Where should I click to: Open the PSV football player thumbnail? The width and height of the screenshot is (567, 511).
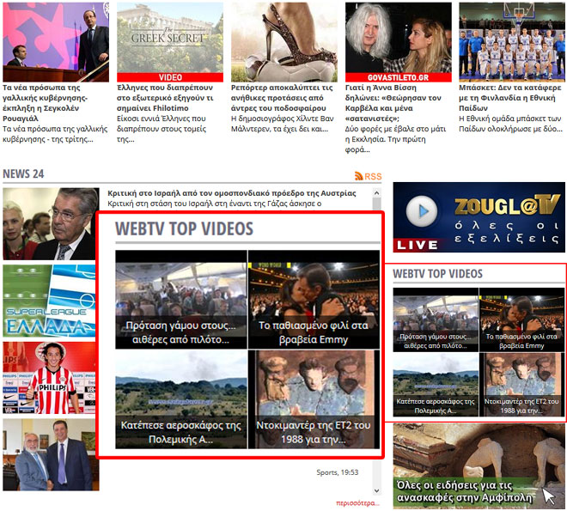(x=50, y=378)
